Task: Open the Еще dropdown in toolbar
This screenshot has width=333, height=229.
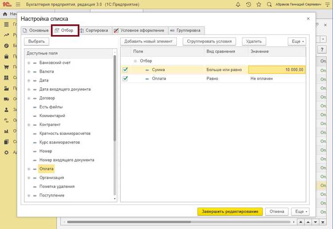Action: coord(297,41)
